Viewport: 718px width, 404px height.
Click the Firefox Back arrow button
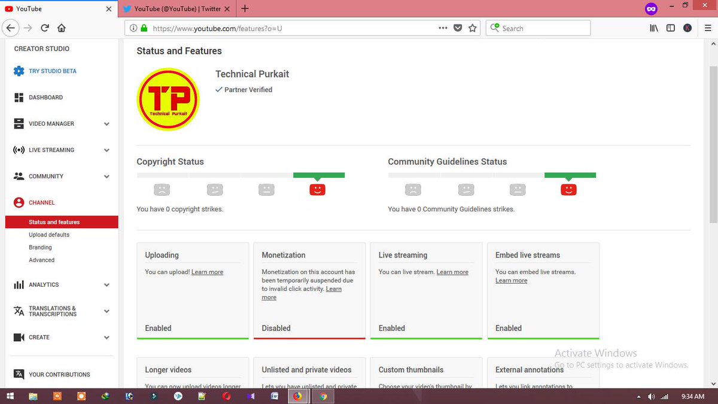pos(10,28)
